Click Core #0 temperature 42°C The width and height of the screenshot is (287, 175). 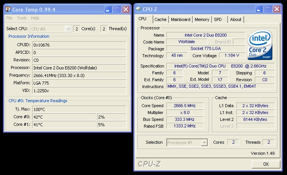pyautogui.click(x=64, y=117)
